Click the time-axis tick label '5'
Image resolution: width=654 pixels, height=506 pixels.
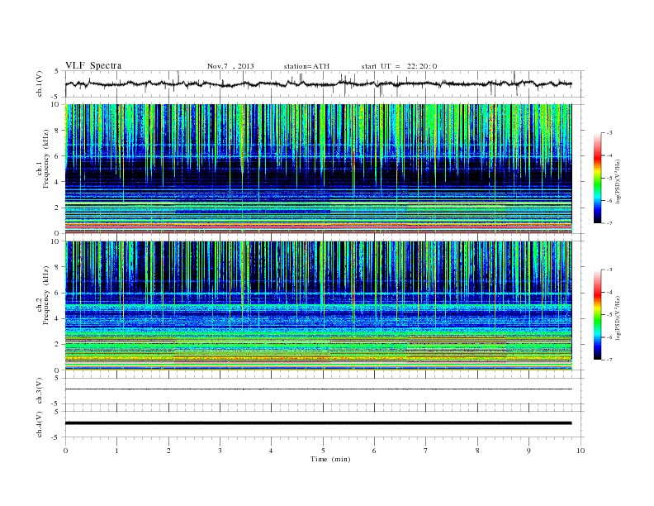[x=323, y=451]
